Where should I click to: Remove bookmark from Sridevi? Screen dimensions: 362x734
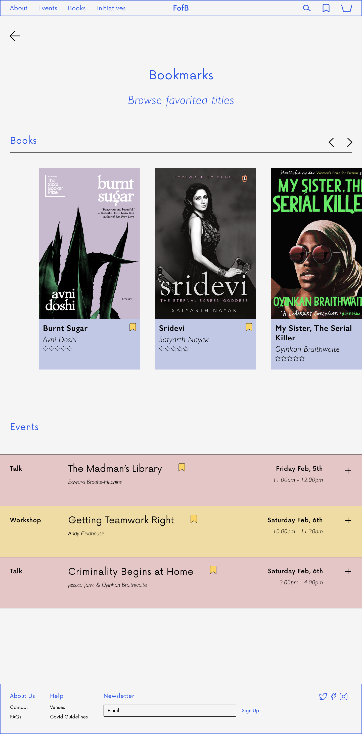(x=249, y=327)
